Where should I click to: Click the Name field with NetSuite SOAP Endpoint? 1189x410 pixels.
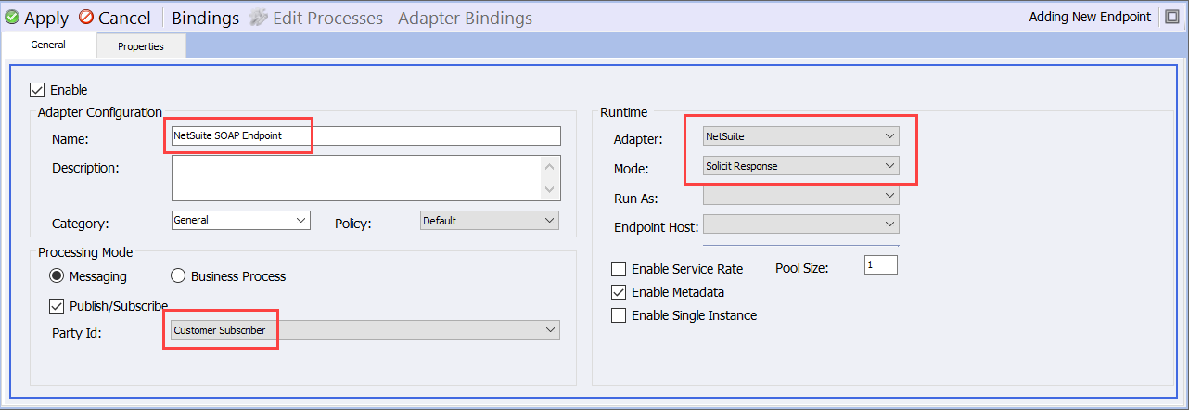tap(366, 135)
